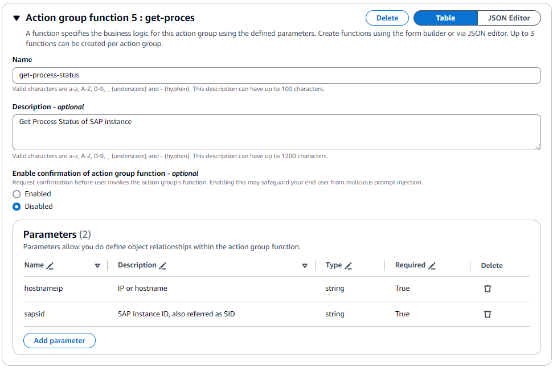Remove the sapsid parameter using trash icon
The height and width of the screenshot is (371, 557).
(x=488, y=314)
